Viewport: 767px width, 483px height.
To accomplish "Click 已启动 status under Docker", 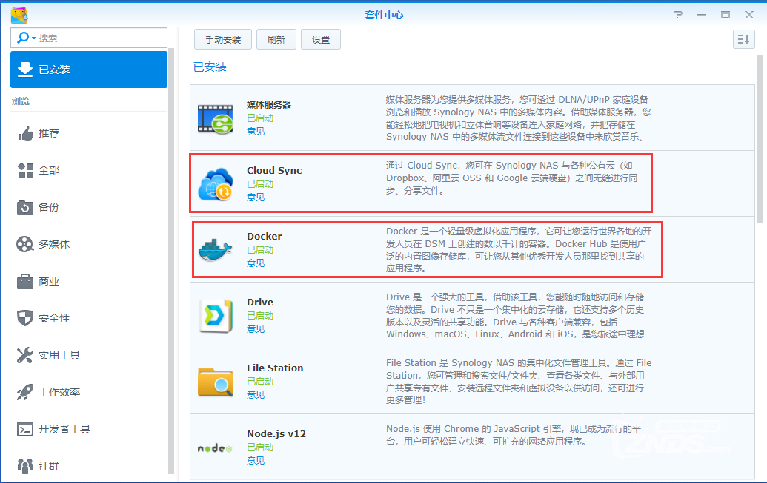I will (260, 250).
